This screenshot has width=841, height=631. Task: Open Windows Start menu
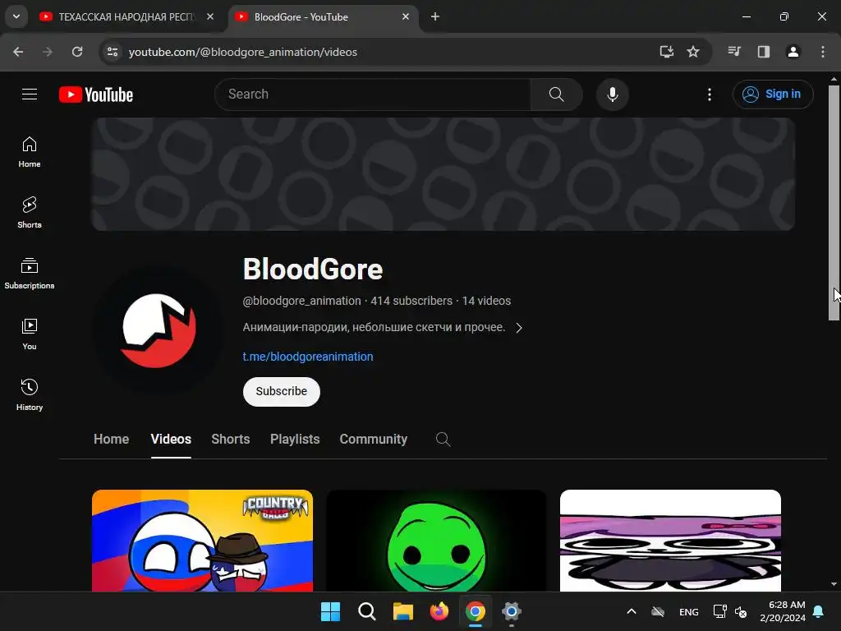click(330, 611)
